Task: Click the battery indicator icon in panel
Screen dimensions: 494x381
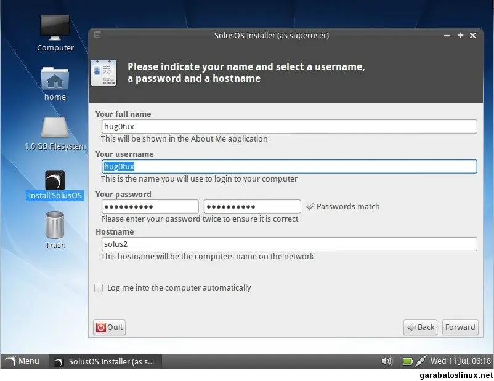Action: 407,361
